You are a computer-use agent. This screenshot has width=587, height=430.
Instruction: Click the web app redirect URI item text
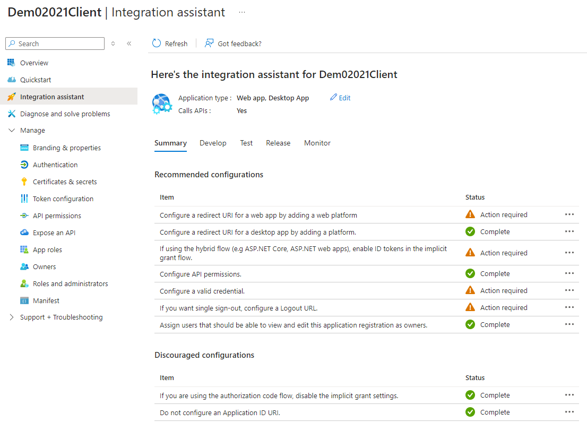click(x=258, y=216)
